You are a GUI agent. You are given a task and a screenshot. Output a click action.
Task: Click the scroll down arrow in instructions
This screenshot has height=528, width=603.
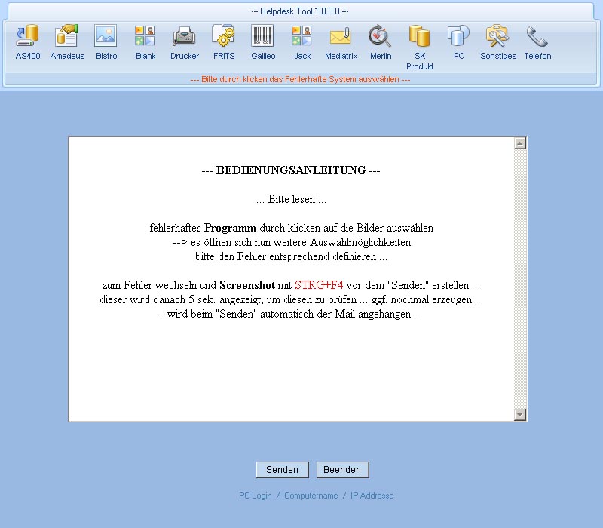point(519,414)
